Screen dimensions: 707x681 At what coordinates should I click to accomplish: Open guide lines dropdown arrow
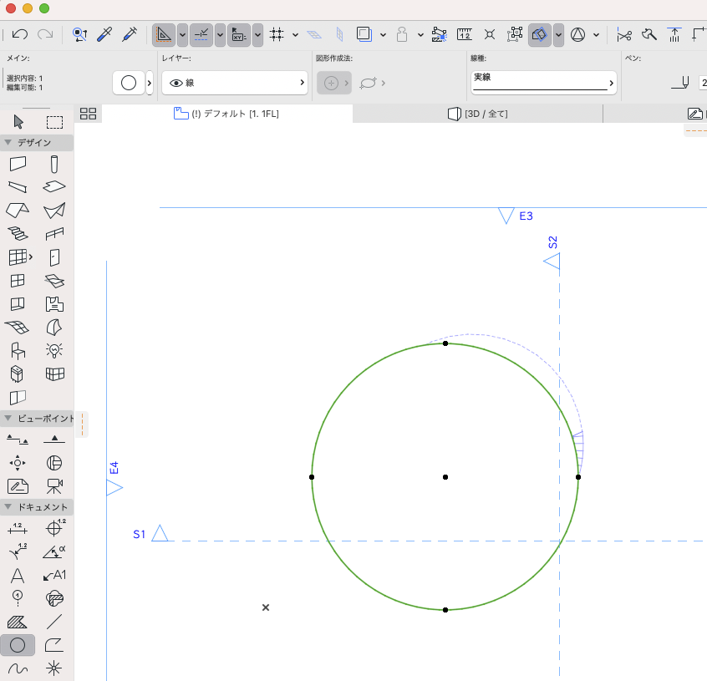(x=183, y=35)
